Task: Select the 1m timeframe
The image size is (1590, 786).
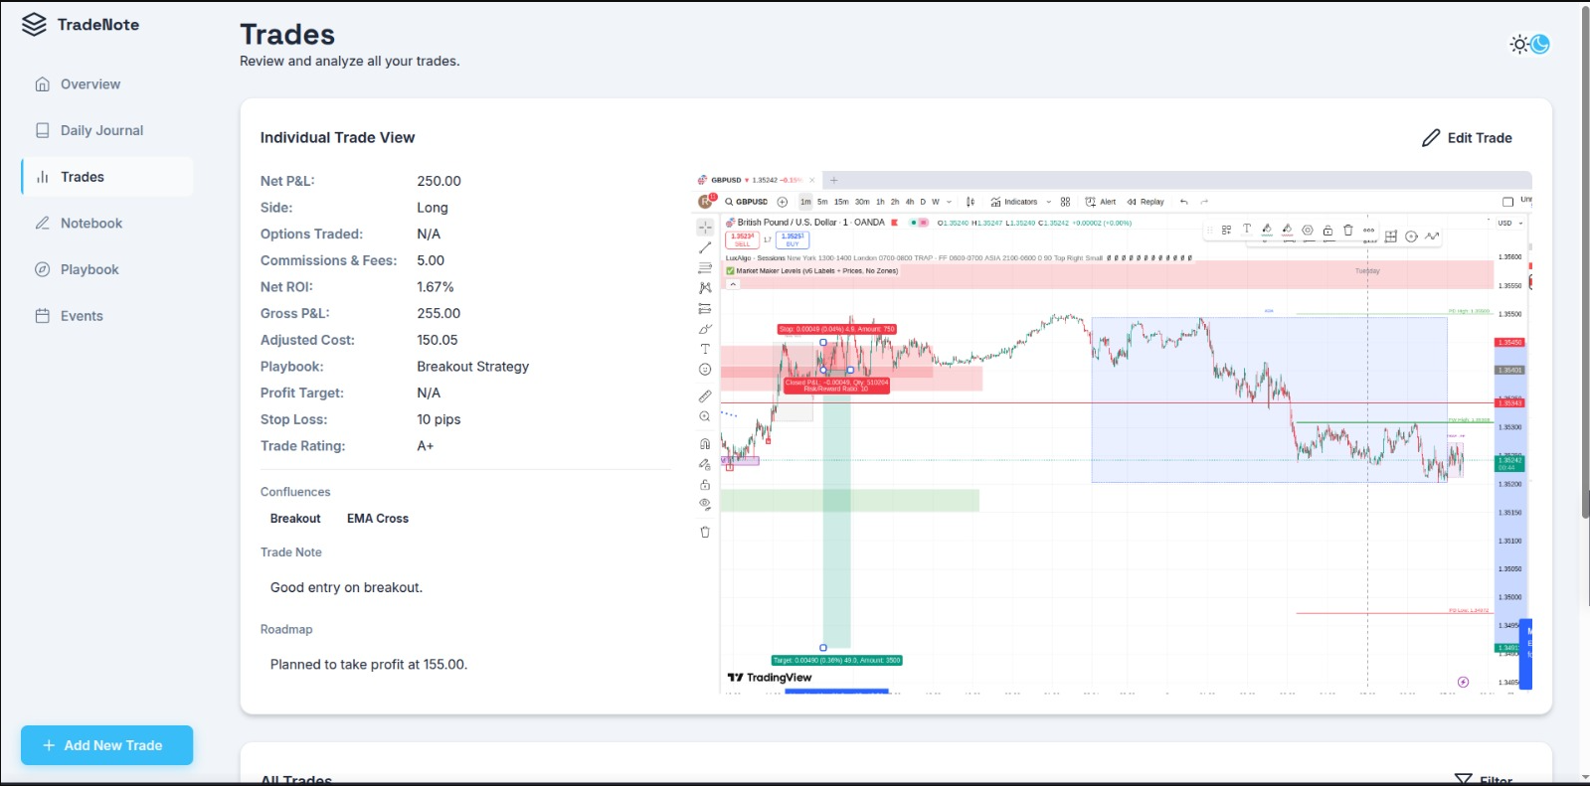Action: click(805, 202)
